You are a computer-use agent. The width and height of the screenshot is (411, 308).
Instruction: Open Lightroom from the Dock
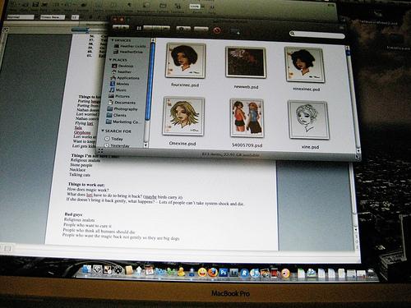(233, 273)
